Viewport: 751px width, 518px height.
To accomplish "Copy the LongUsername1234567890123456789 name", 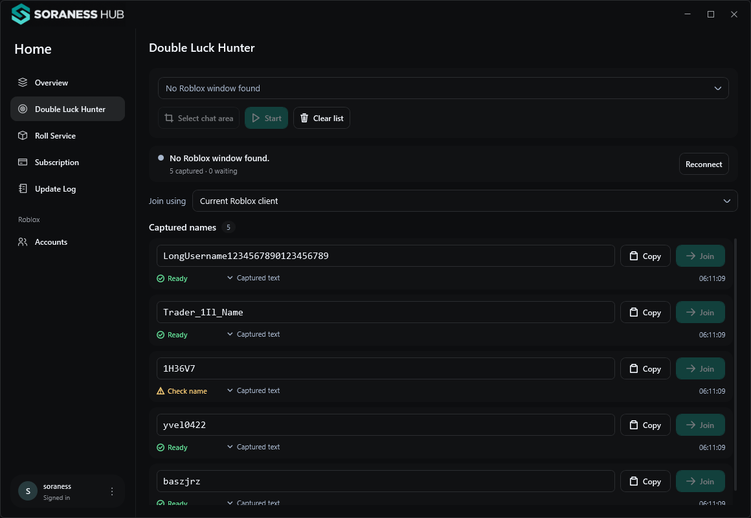I will (645, 256).
